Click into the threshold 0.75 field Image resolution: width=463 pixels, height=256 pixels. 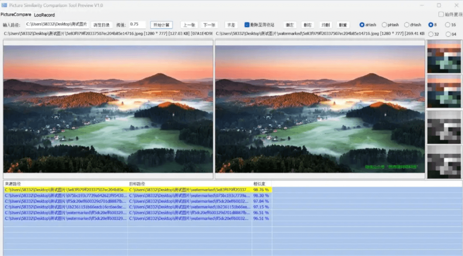click(x=137, y=25)
